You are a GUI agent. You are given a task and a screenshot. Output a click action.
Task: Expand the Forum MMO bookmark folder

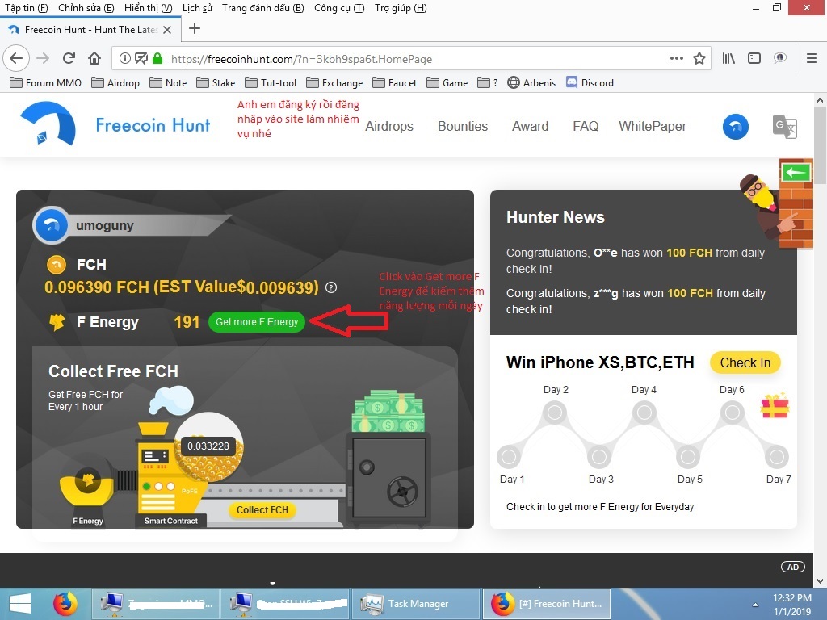point(46,83)
